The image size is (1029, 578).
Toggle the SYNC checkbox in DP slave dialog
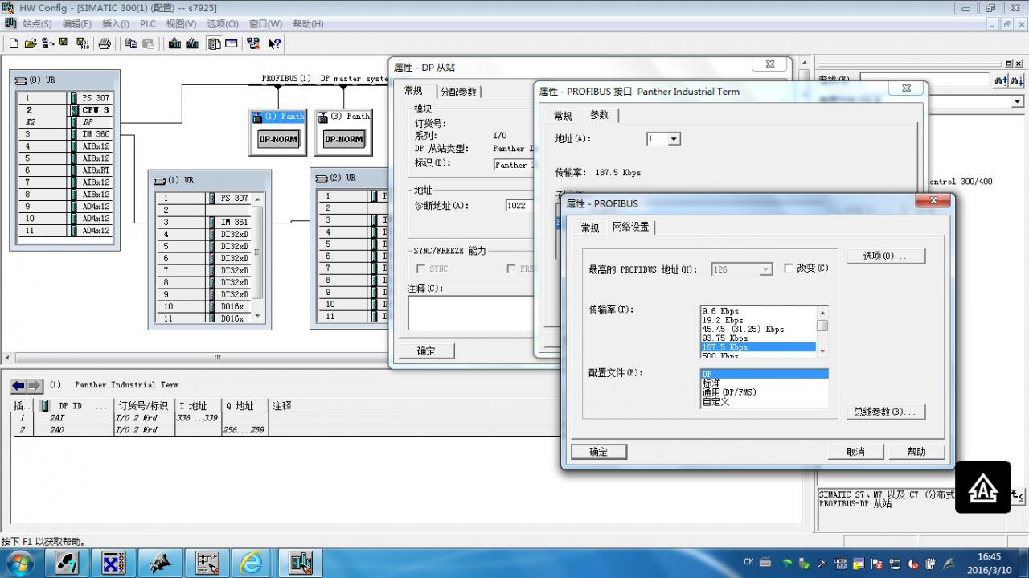tap(421, 269)
